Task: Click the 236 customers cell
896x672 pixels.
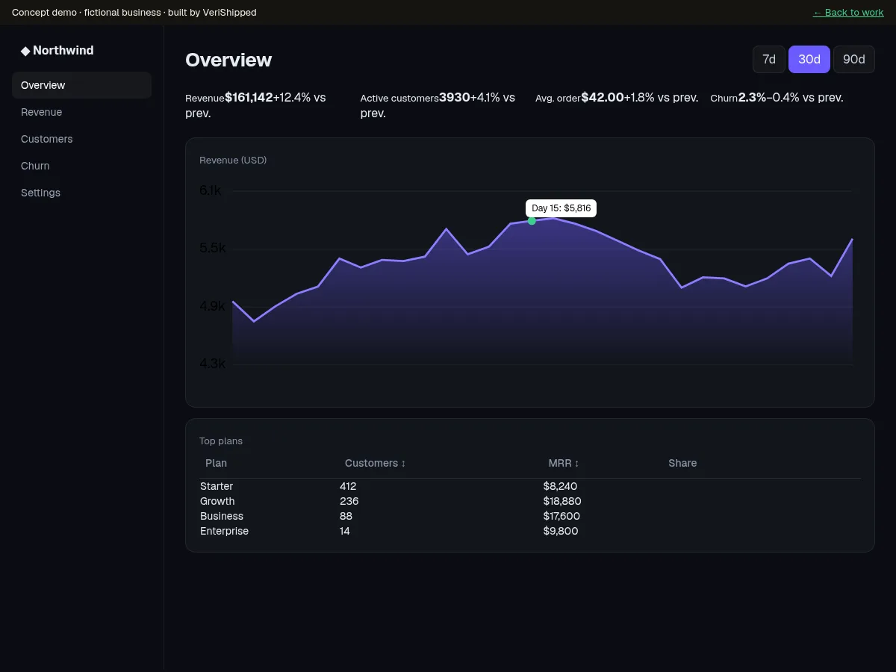Action: (x=349, y=501)
